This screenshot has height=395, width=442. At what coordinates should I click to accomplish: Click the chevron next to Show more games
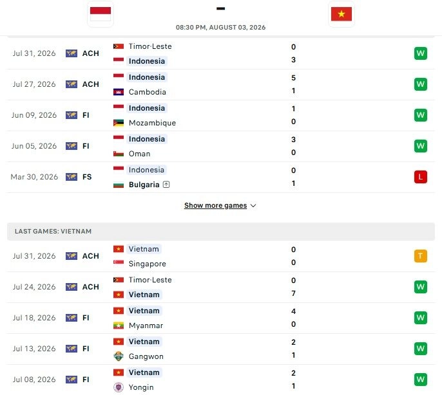(253, 206)
